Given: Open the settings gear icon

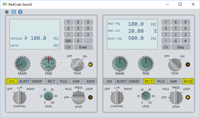Looking at the screenshot, I should tap(7, 12).
